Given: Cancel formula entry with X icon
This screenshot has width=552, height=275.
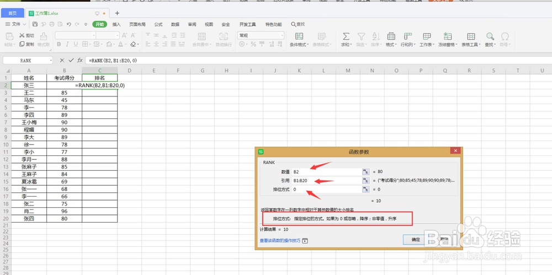Looking at the screenshot, I should click(x=62, y=61).
